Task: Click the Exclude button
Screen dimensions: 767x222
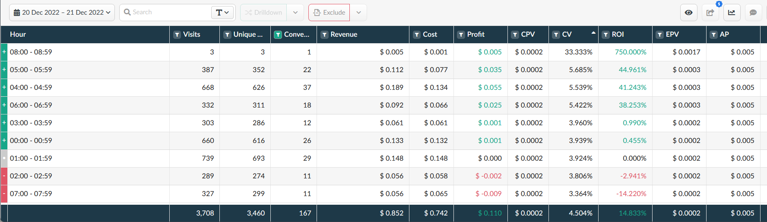Action: point(329,13)
